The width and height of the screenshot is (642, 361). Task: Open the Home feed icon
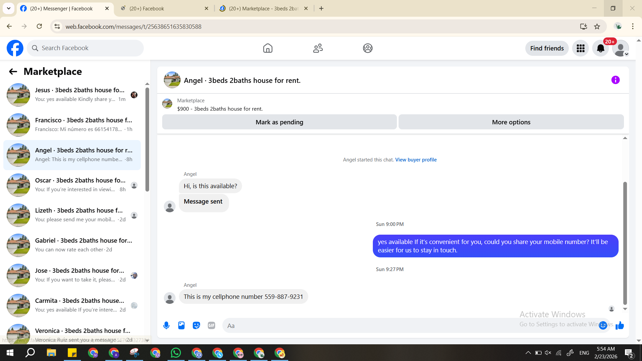click(267, 48)
